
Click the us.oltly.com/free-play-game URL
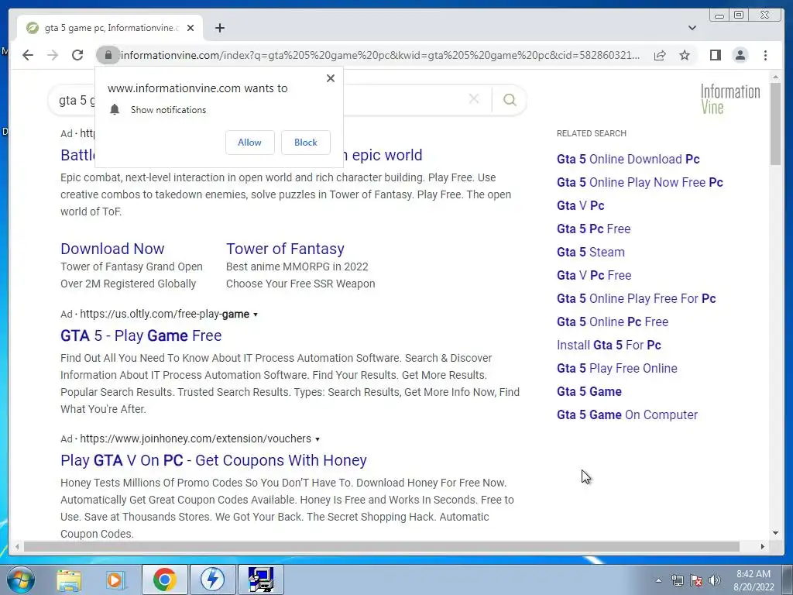click(164, 315)
